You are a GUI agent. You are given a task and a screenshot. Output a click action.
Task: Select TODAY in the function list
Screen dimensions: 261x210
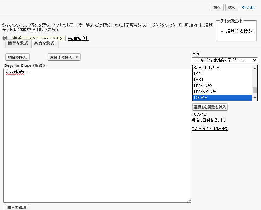point(222,98)
